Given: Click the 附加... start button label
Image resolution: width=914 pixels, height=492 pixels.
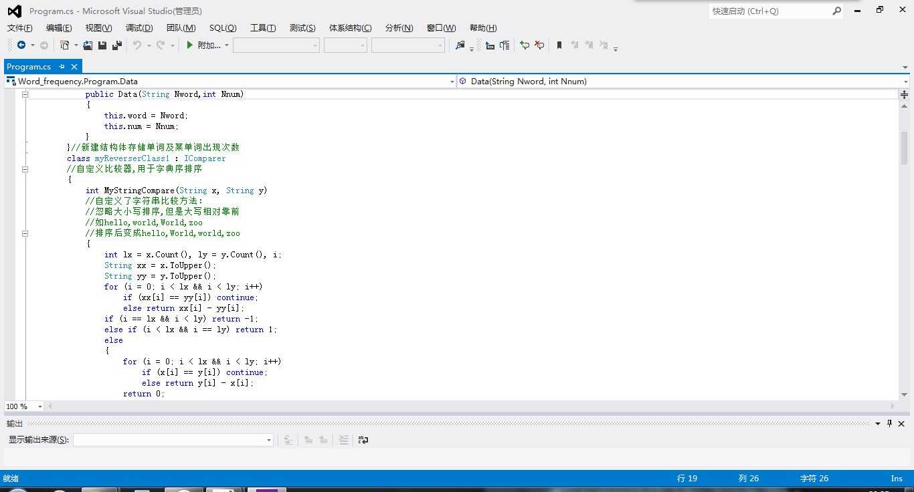Looking at the screenshot, I should [x=209, y=45].
